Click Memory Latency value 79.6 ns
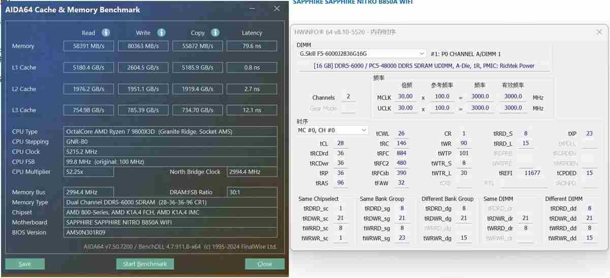Viewport: 610px width, 278px height. coord(252,46)
